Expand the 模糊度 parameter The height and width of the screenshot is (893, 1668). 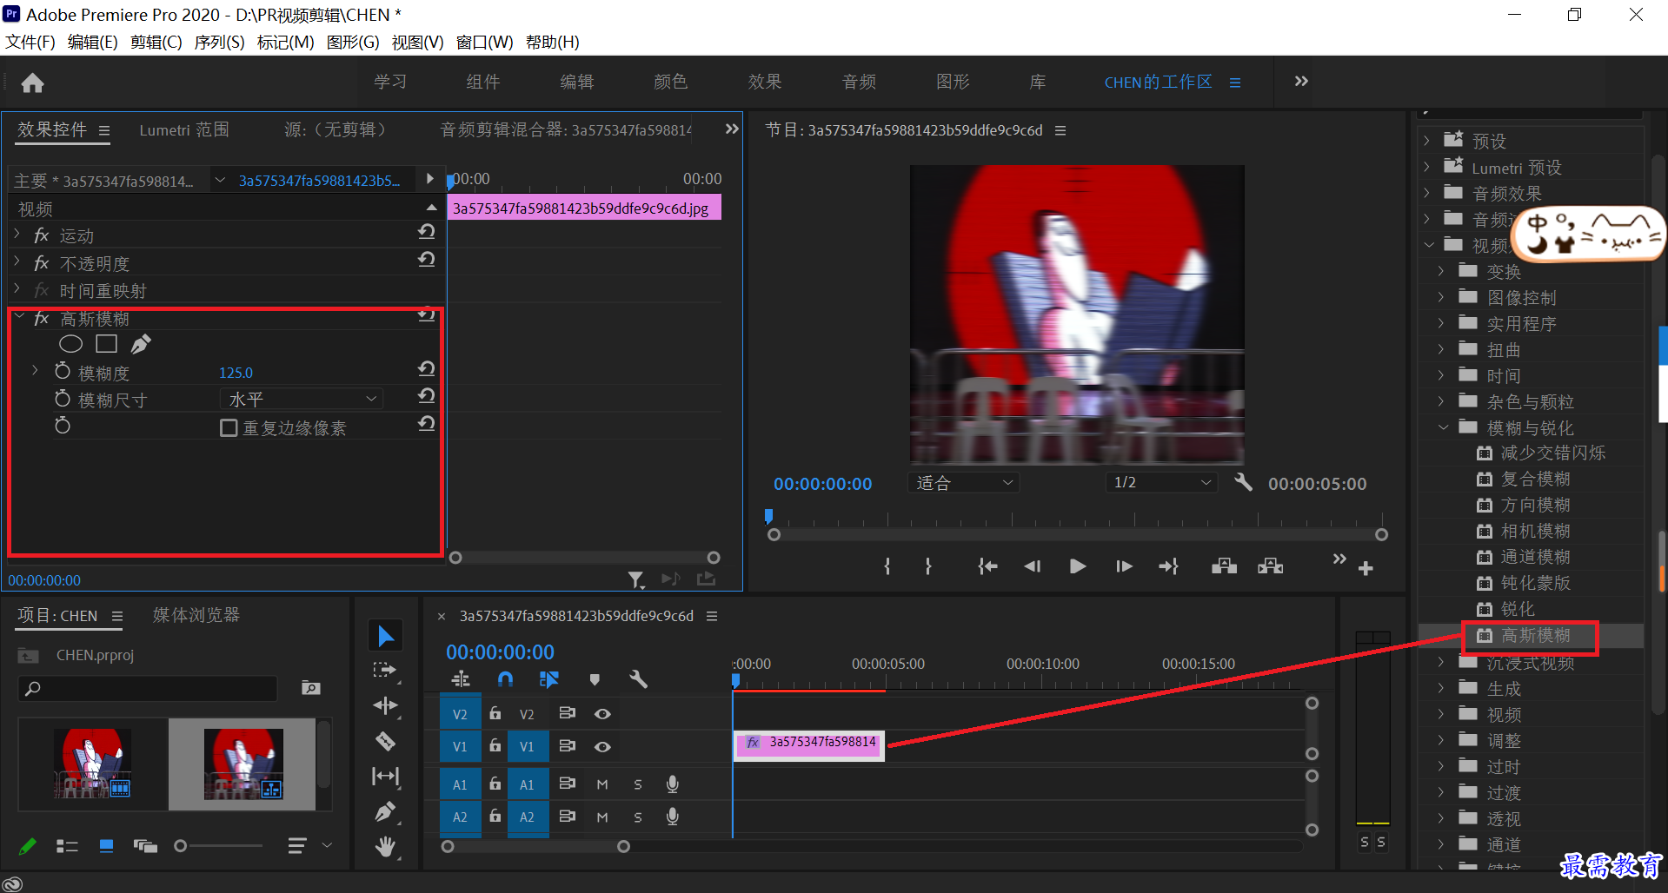click(x=35, y=371)
